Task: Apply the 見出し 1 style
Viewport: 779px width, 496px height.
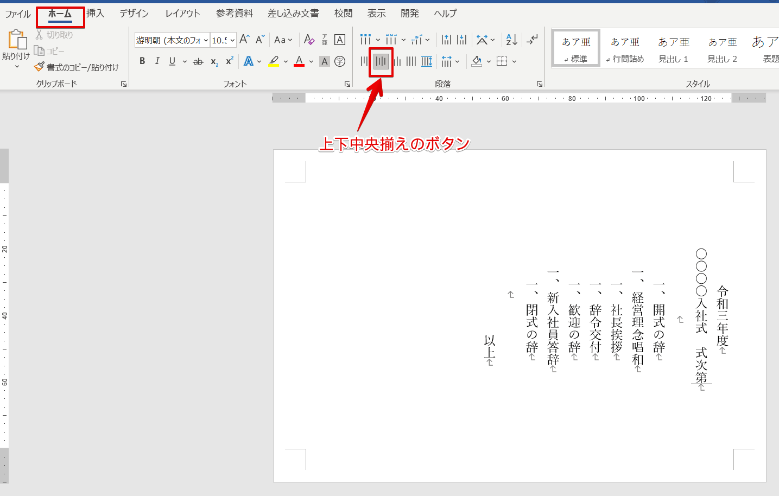Action: [x=673, y=48]
